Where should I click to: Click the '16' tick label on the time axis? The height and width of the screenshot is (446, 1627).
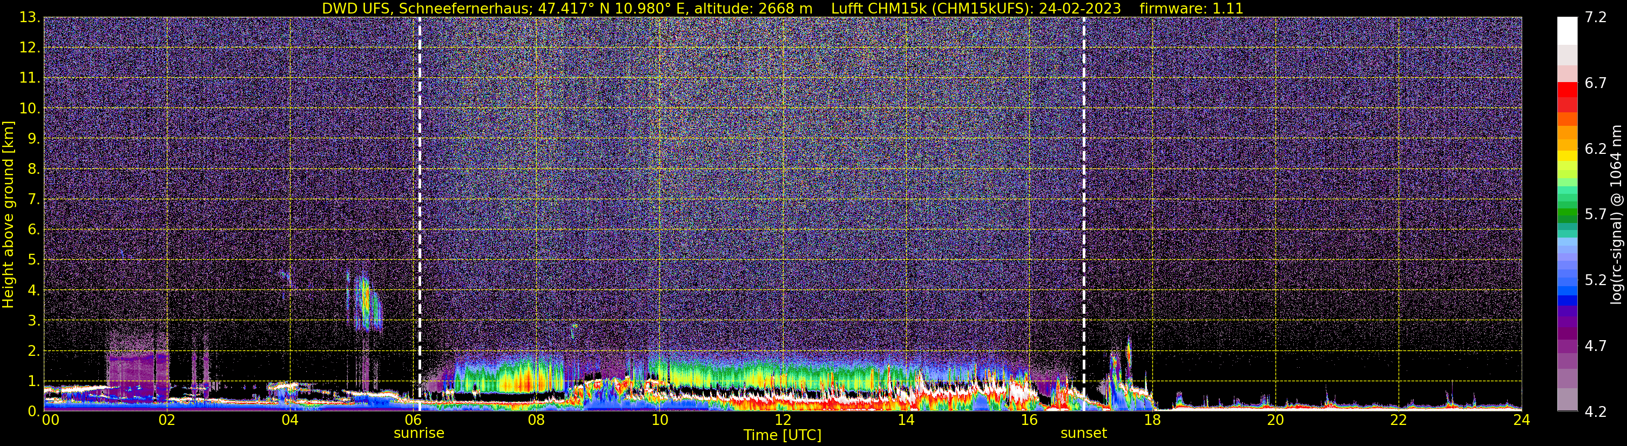point(1029,420)
